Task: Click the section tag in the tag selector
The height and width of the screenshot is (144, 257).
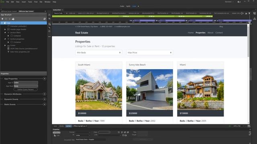Action: point(69,126)
